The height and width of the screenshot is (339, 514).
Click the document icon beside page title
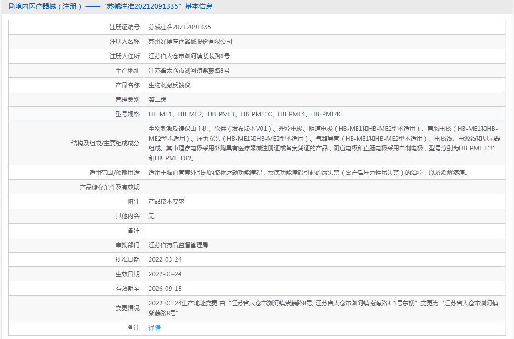tap(11, 6)
